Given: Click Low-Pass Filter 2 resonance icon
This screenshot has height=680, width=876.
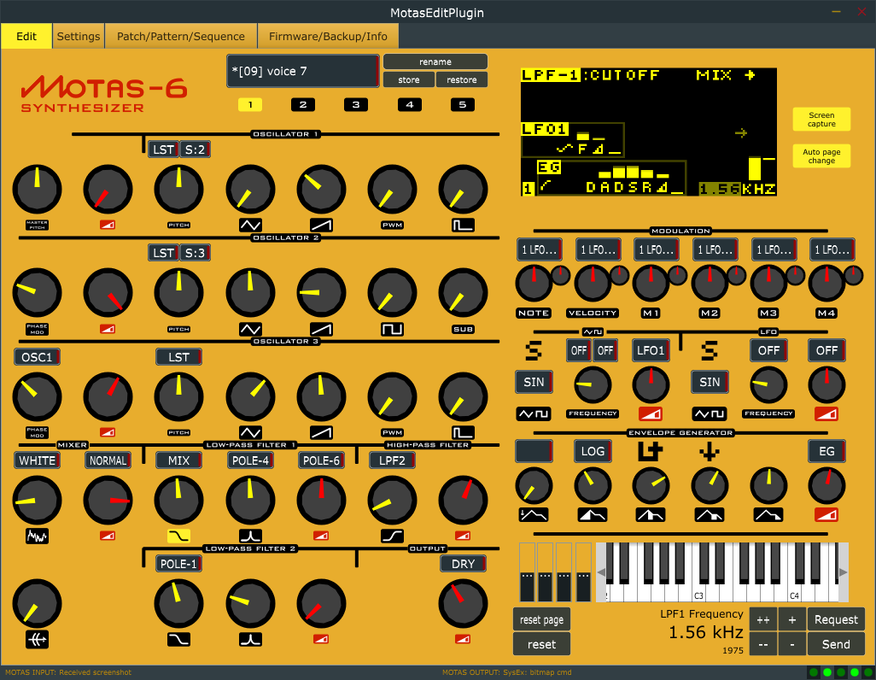Looking at the screenshot, I should 250,640.
